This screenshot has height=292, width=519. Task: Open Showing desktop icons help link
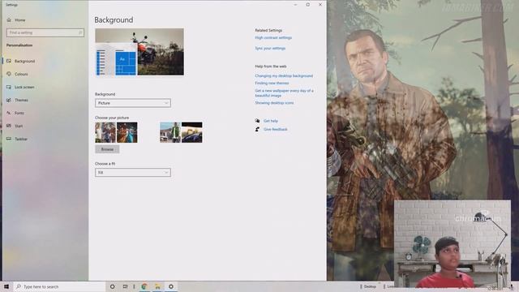tap(274, 103)
